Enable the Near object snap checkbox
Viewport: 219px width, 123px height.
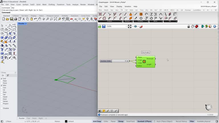click(1, 81)
